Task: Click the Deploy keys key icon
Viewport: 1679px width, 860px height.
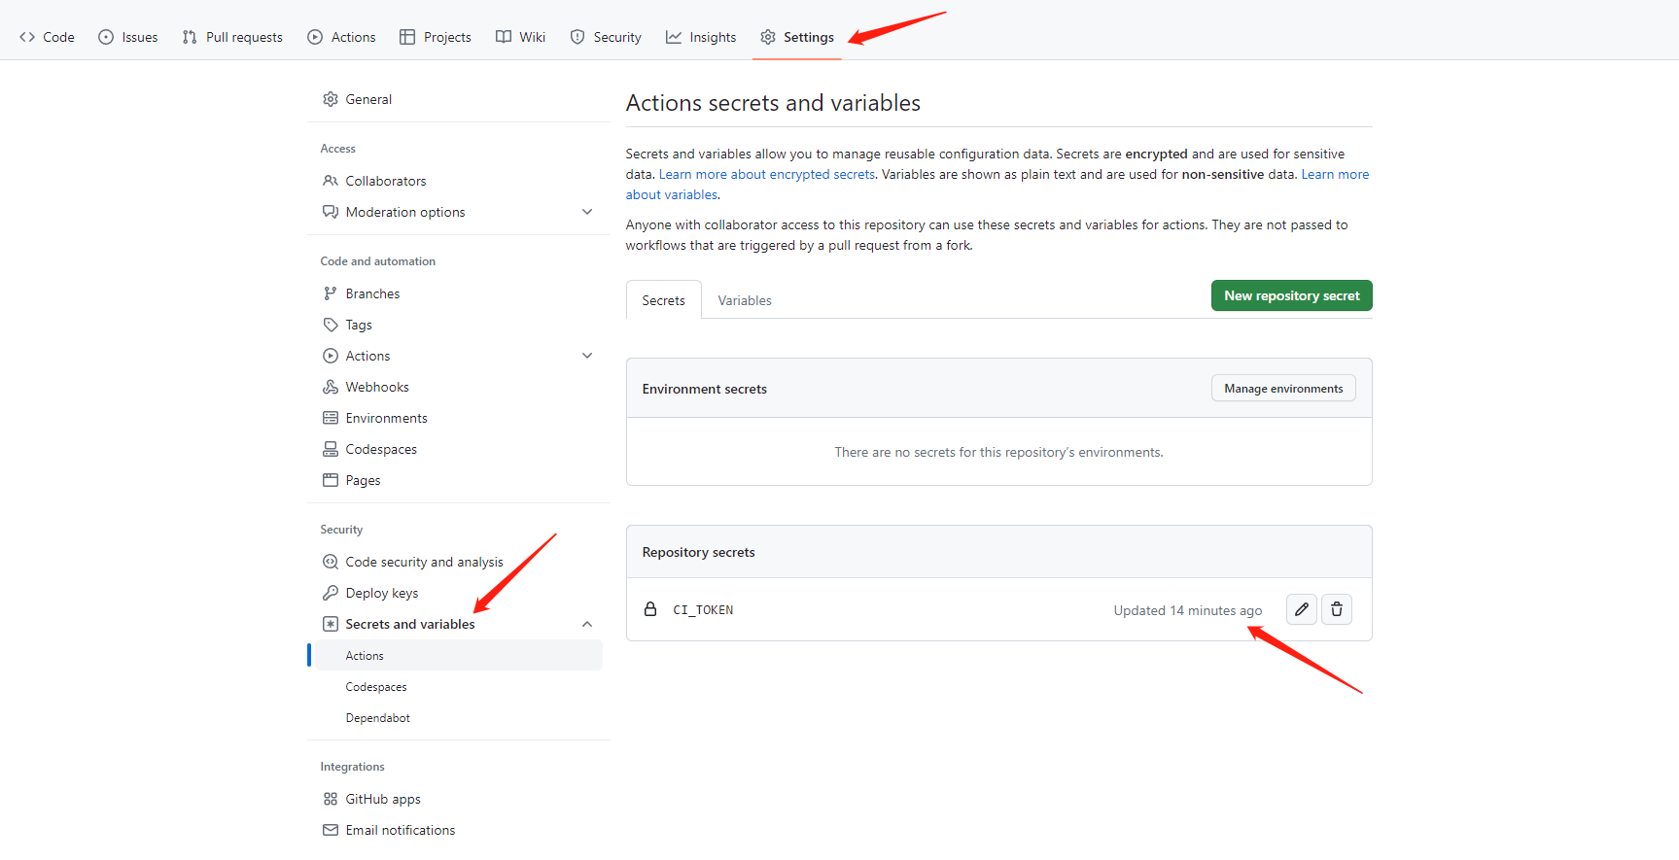Action: tap(331, 593)
